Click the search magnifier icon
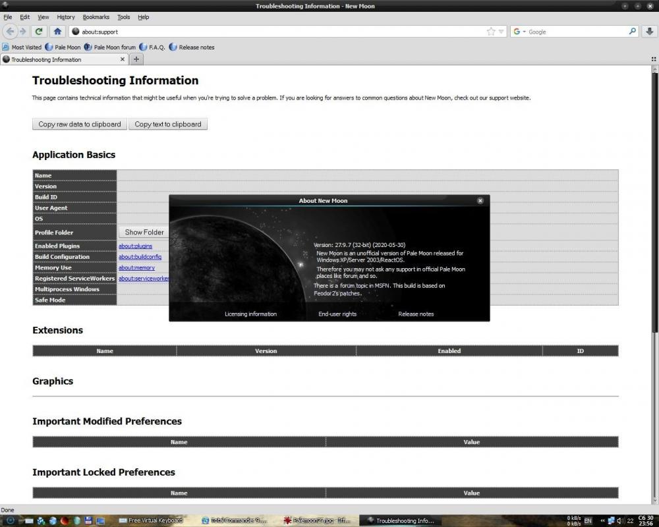The height and width of the screenshot is (527, 659). pos(633,31)
